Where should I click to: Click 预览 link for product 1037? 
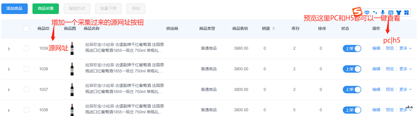click(x=390, y=90)
